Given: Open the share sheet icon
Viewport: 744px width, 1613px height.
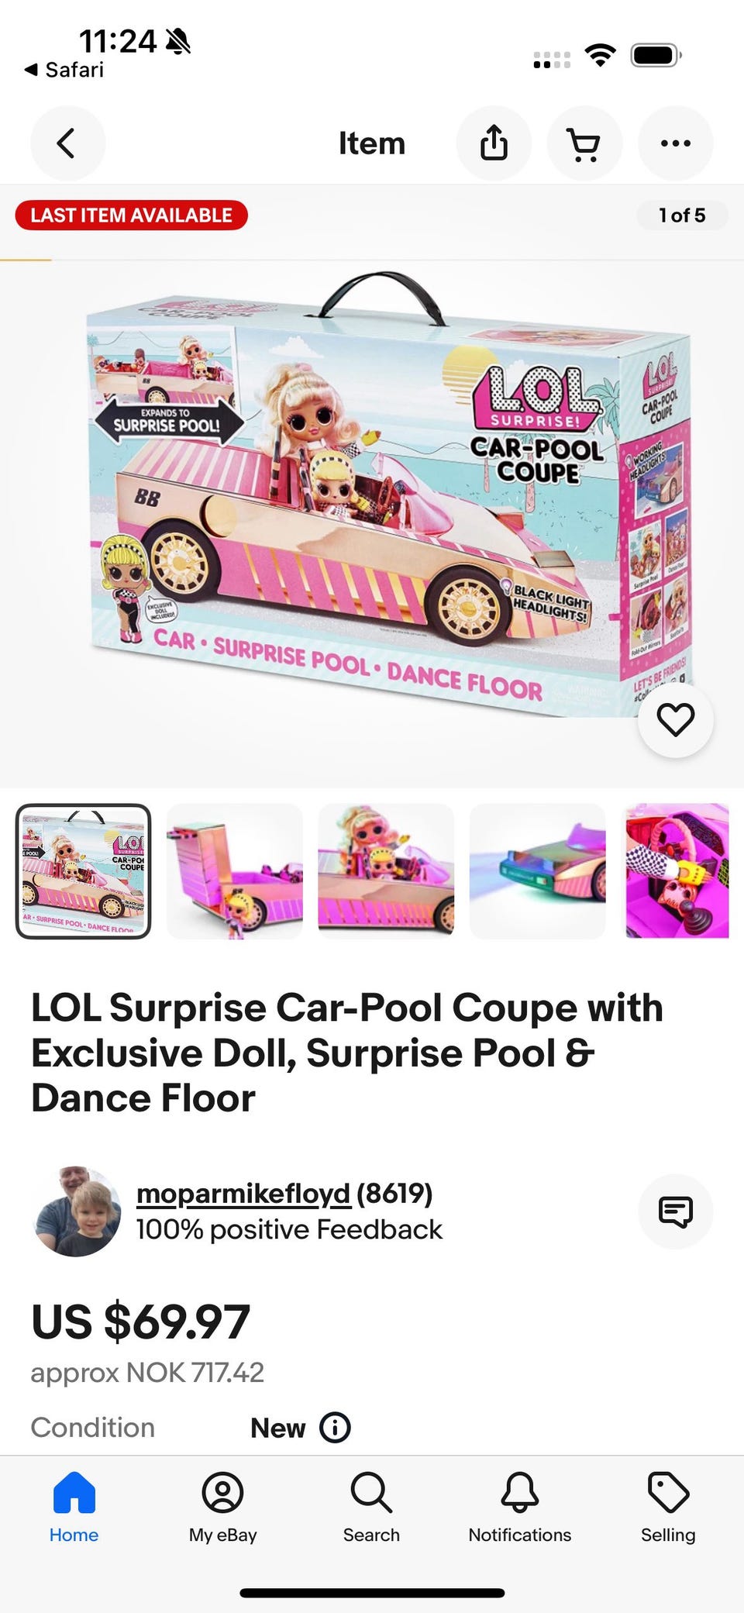Looking at the screenshot, I should coord(494,143).
